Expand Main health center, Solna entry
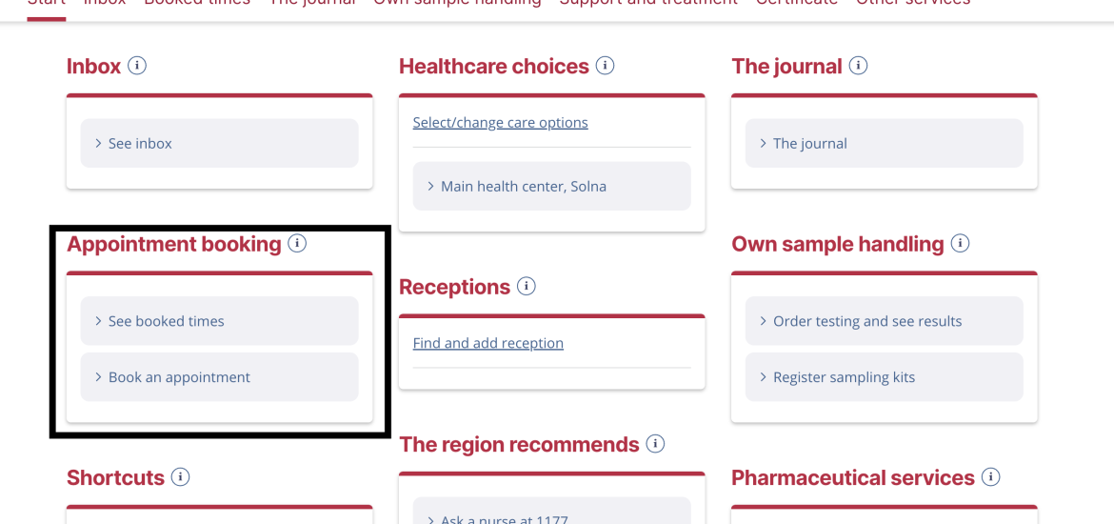 pyautogui.click(x=552, y=187)
